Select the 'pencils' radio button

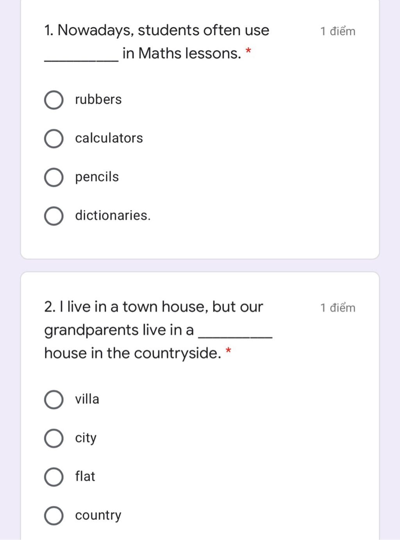(x=54, y=178)
